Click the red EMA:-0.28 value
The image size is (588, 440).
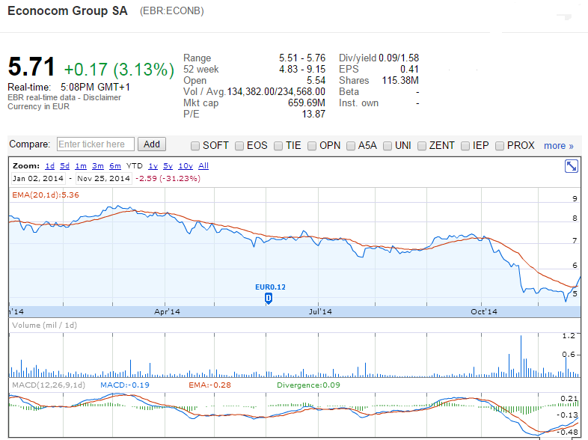pos(209,385)
